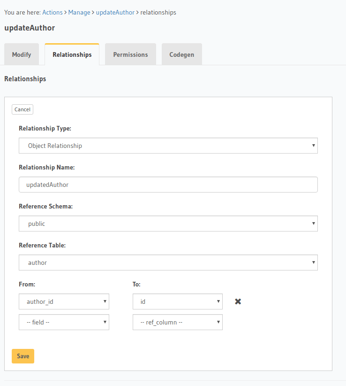This screenshot has height=386, width=346.
Task: Navigate to Manage via the breadcrumb
Action: point(79,12)
